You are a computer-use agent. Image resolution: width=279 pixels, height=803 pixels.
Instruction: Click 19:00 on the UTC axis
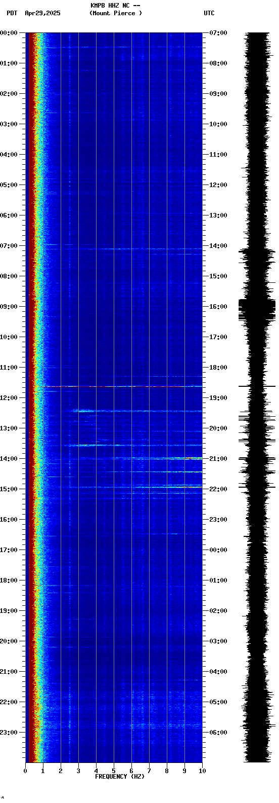[218, 398]
